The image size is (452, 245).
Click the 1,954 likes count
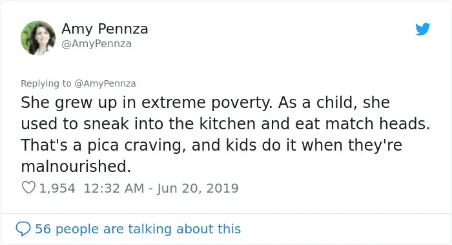click(x=57, y=188)
